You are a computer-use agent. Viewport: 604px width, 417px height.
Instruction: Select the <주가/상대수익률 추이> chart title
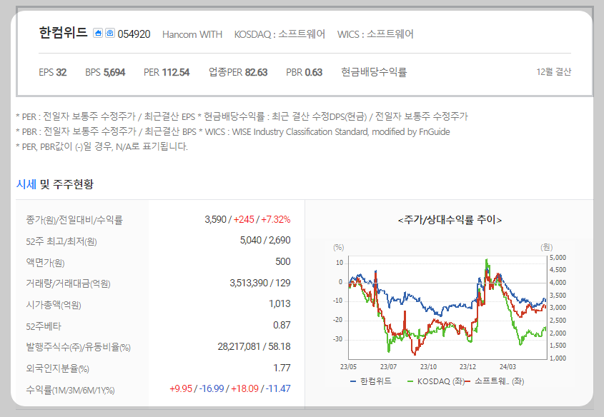tap(450, 220)
